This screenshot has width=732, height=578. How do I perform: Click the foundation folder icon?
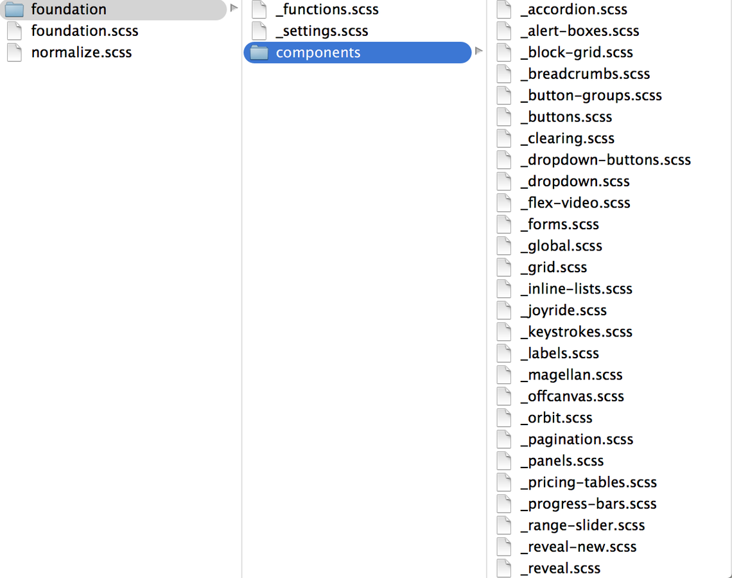click(x=15, y=10)
